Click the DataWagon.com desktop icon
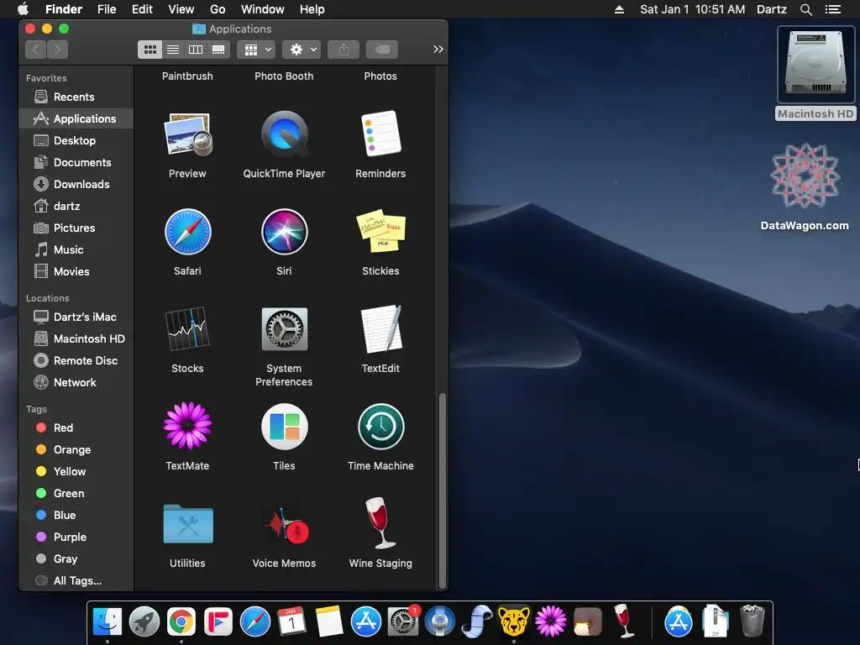Image resolution: width=860 pixels, height=645 pixels. 805,176
